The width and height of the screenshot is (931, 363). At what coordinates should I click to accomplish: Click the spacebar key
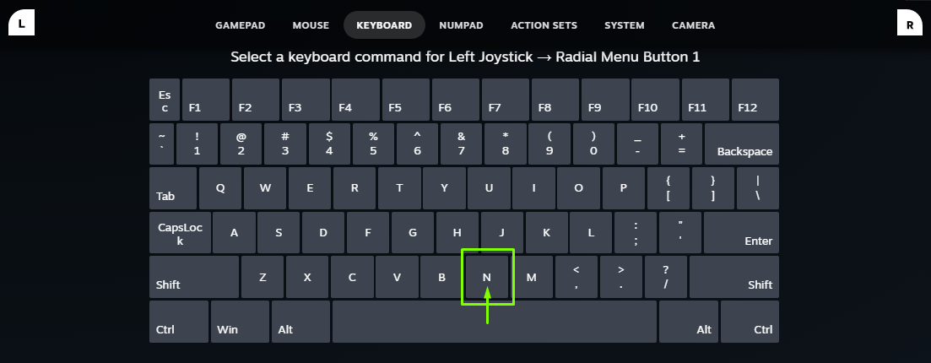pyautogui.click(x=494, y=321)
